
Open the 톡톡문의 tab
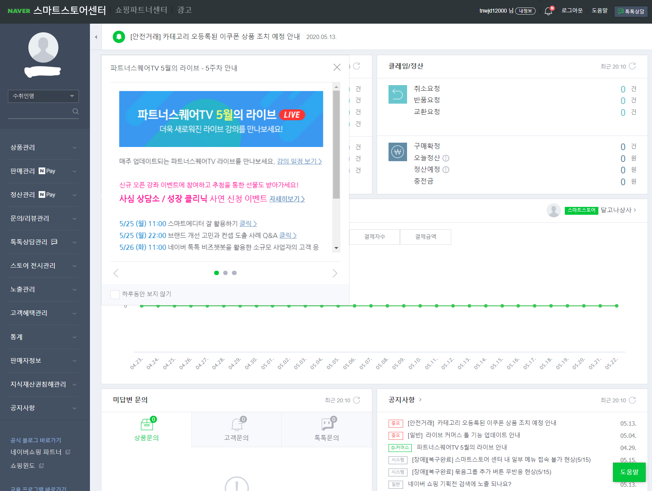327,430
